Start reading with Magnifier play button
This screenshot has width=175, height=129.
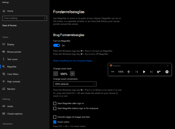(x=144, y=72)
